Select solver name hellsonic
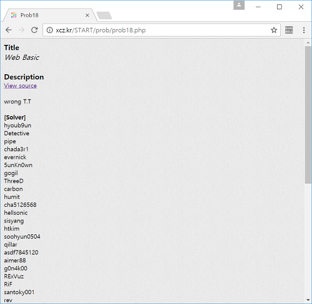The image size is (312, 304). click(x=16, y=213)
